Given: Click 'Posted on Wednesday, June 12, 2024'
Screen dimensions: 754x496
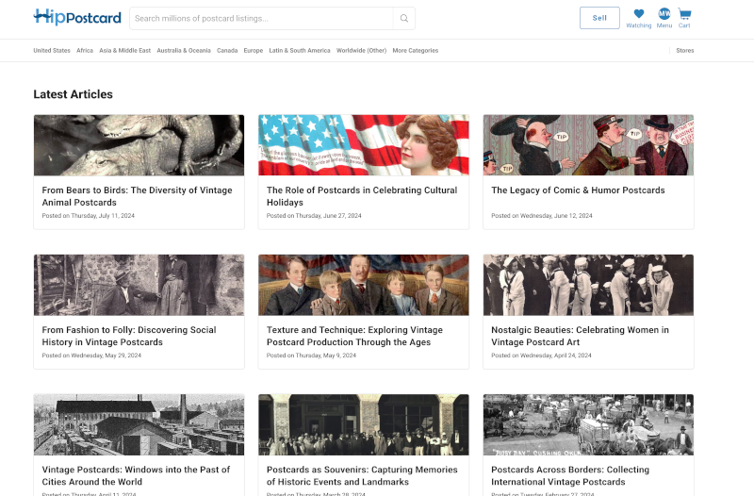Looking at the screenshot, I should [541, 216].
